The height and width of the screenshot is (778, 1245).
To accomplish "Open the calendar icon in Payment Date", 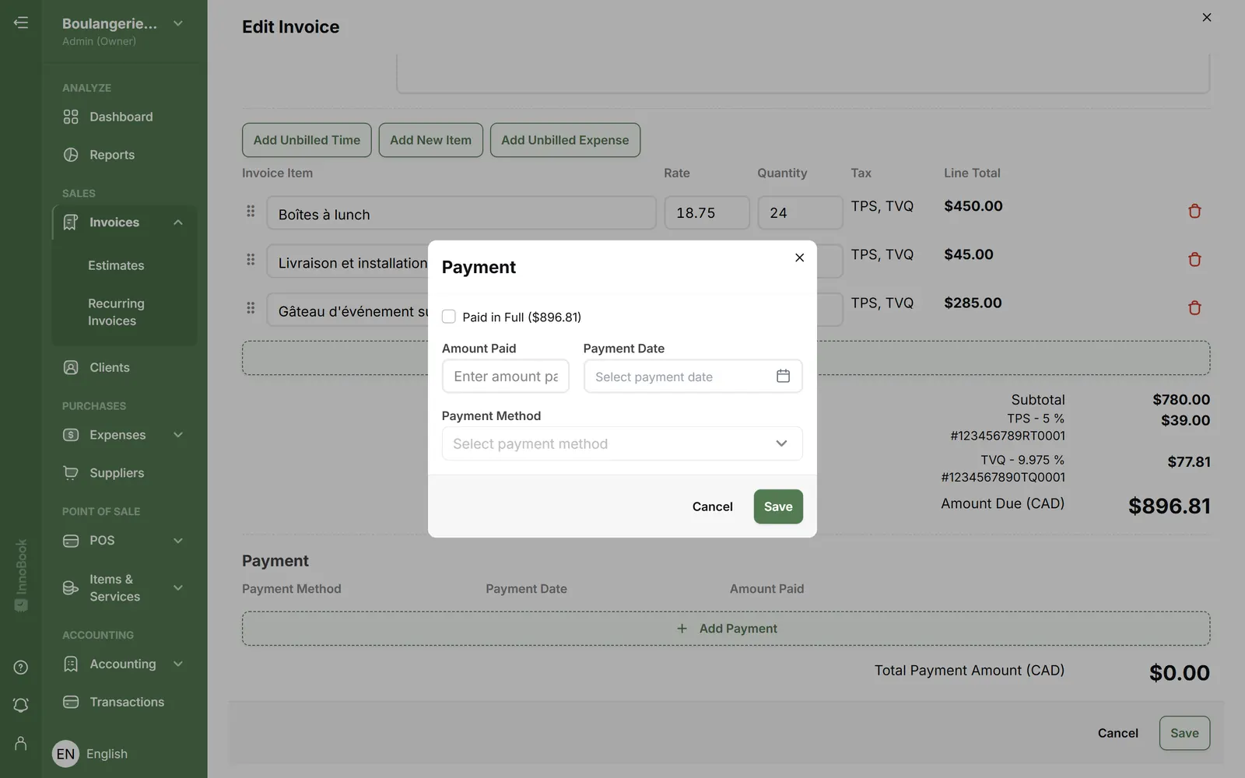I will click(x=783, y=376).
